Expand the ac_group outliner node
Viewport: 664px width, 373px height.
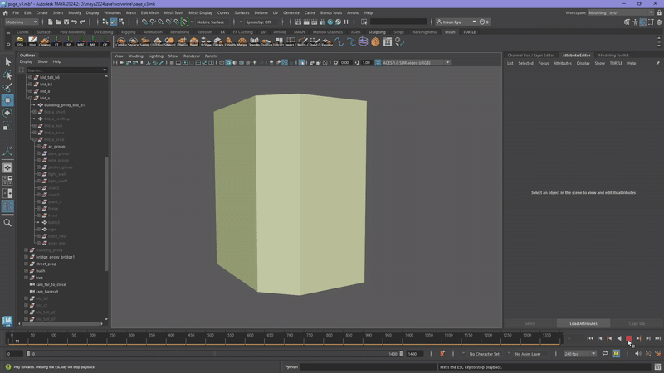click(x=38, y=147)
